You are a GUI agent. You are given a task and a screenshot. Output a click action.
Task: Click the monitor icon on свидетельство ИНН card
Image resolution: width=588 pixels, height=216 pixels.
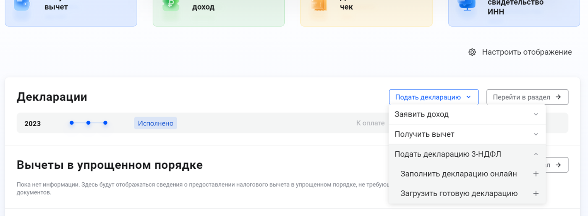(x=466, y=5)
